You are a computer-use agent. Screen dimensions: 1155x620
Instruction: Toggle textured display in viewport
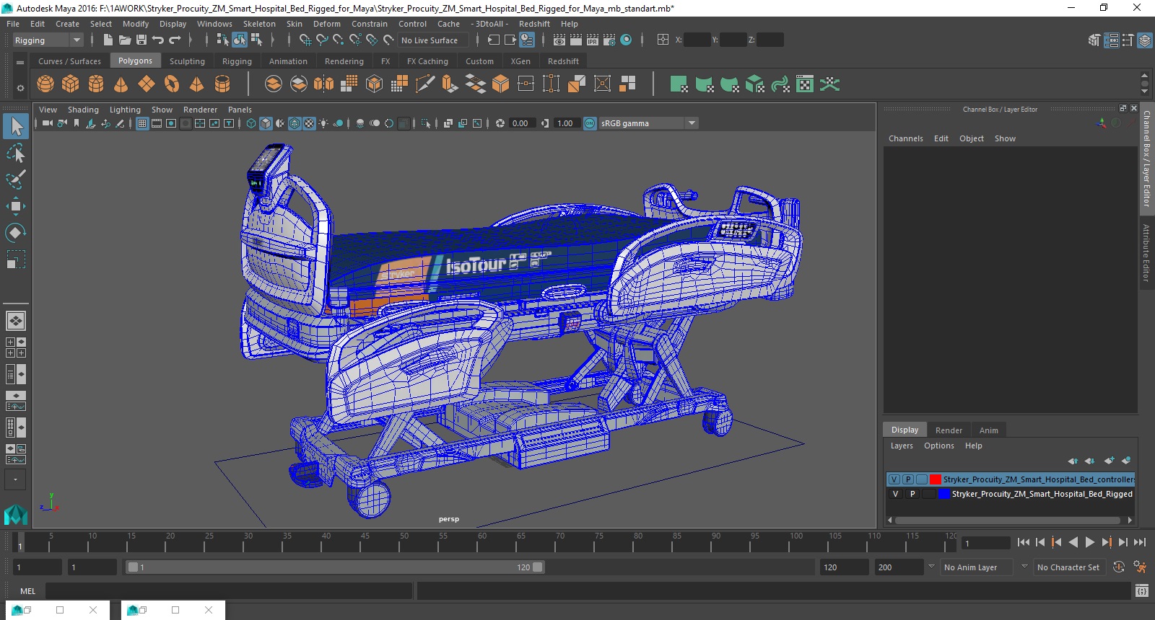(309, 123)
